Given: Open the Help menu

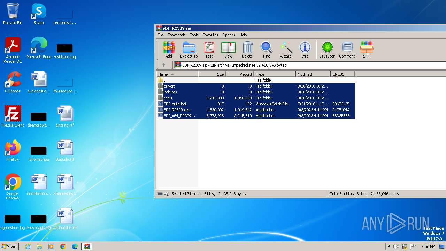Looking at the screenshot, I should pyautogui.click(x=243, y=35).
